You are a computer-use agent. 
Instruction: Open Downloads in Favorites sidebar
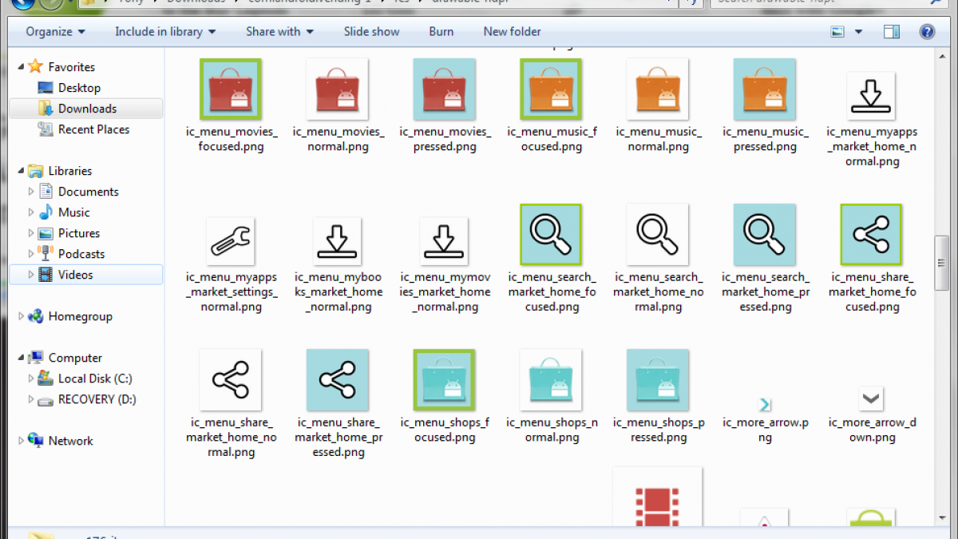[87, 109]
